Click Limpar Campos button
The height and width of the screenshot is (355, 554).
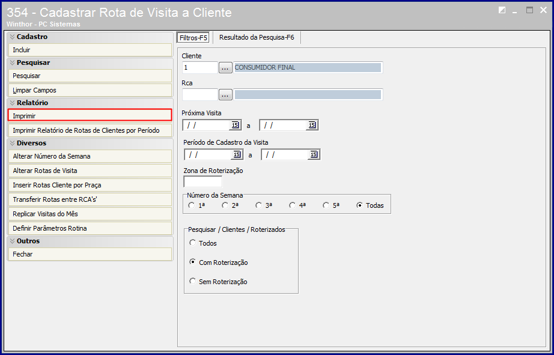[x=90, y=90]
